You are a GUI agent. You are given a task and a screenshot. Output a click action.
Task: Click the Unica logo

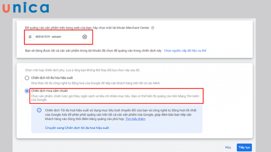tap(25, 8)
